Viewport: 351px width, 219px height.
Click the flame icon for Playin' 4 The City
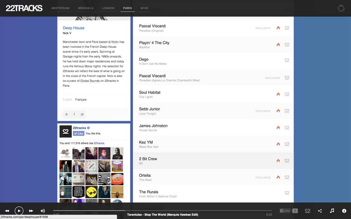pyautogui.click(x=278, y=45)
